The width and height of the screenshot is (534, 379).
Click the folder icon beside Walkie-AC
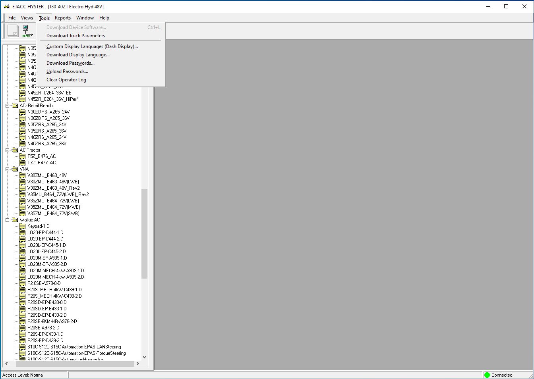(x=15, y=220)
